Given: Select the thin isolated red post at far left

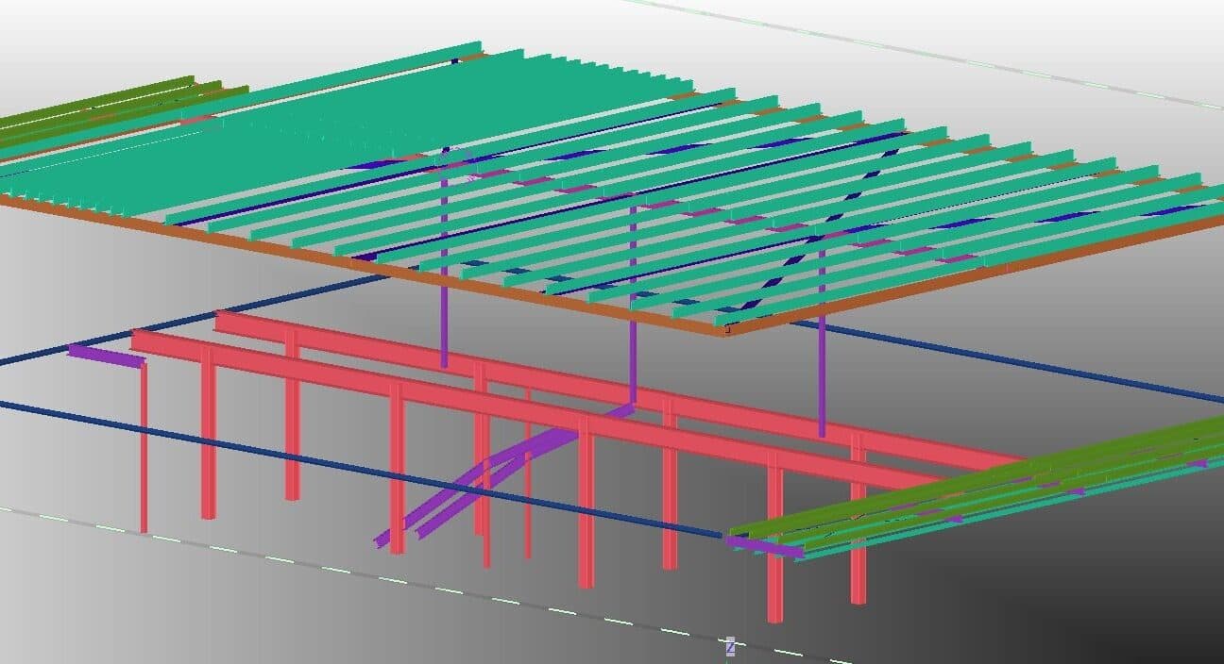Looking at the screenshot, I should click(144, 447).
